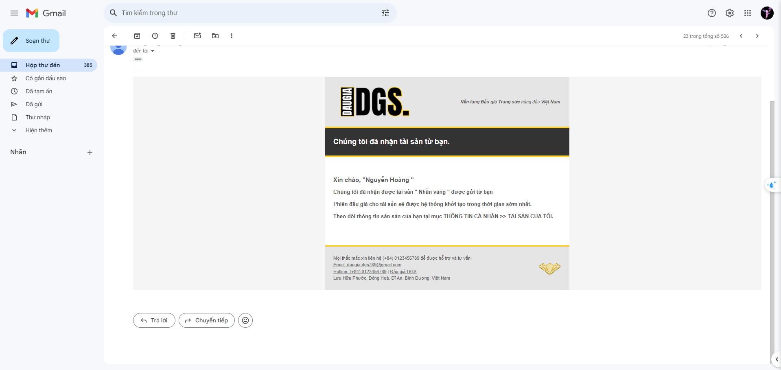
Task: Click heading 'Chúng tôi đã nhận tài sản từ bạn.'
Action: tap(392, 142)
